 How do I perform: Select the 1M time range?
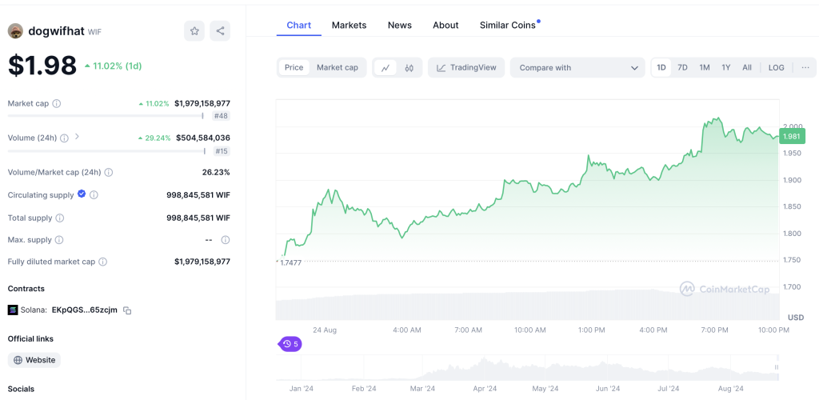pos(705,67)
